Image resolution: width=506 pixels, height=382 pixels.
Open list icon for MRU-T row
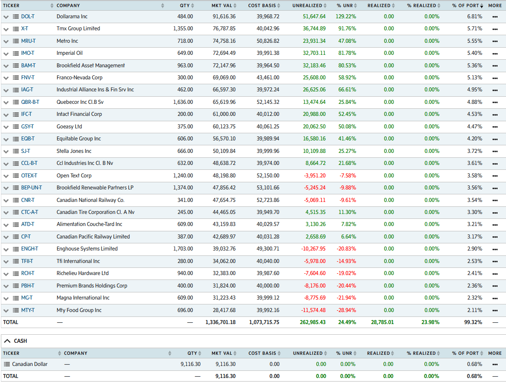point(16,41)
